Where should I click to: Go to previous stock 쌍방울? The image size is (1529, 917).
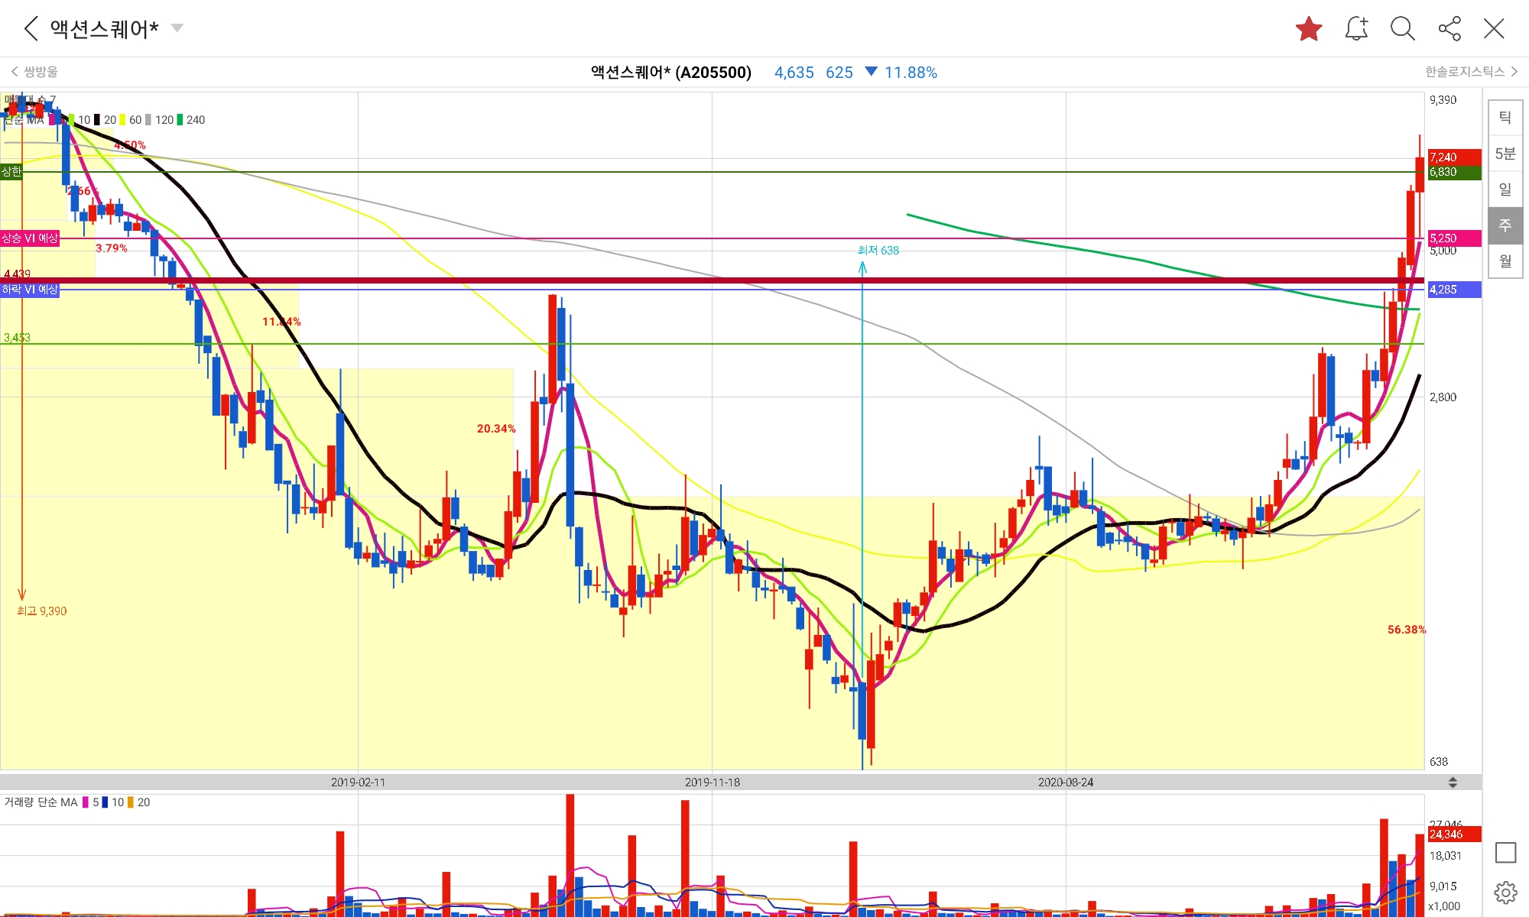pos(34,72)
